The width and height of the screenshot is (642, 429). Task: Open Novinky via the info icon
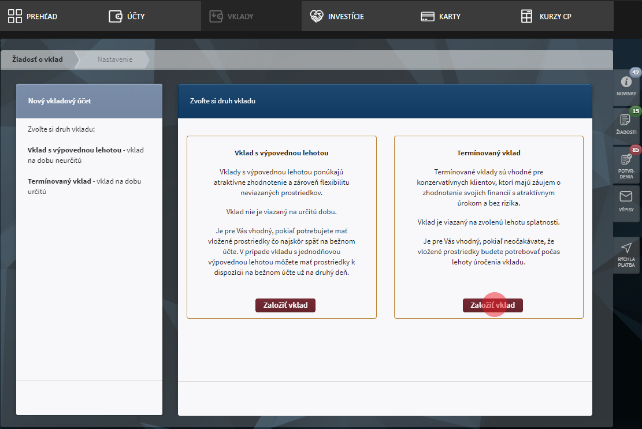(626, 82)
